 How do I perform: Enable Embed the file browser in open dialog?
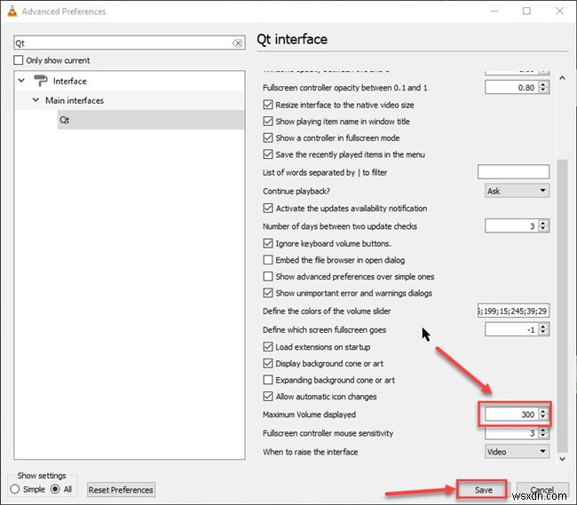(268, 260)
